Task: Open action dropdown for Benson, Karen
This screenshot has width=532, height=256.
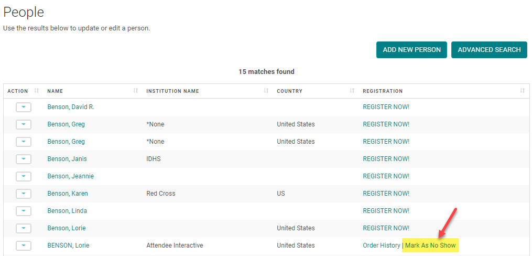Action: (x=24, y=194)
